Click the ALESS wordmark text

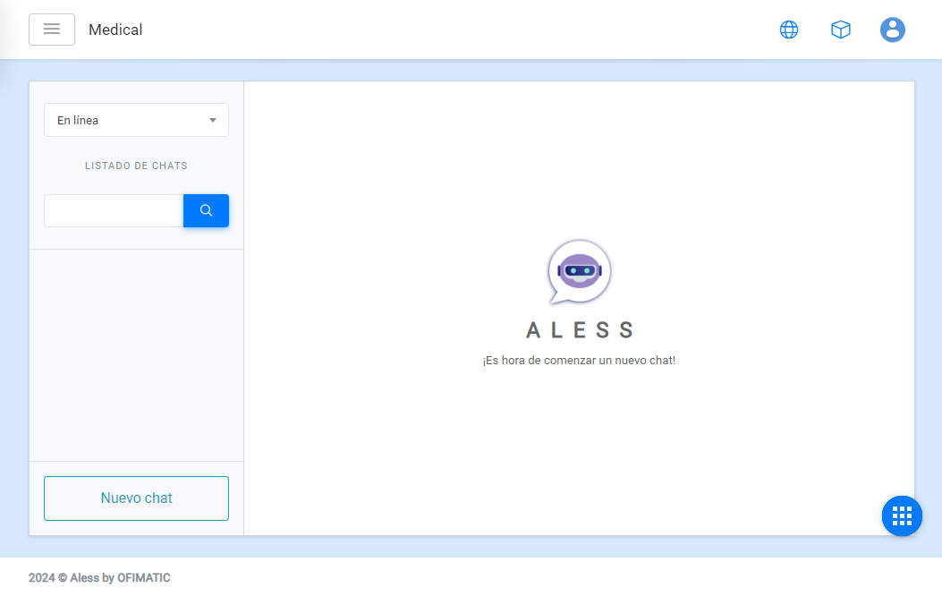[x=579, y=330]
